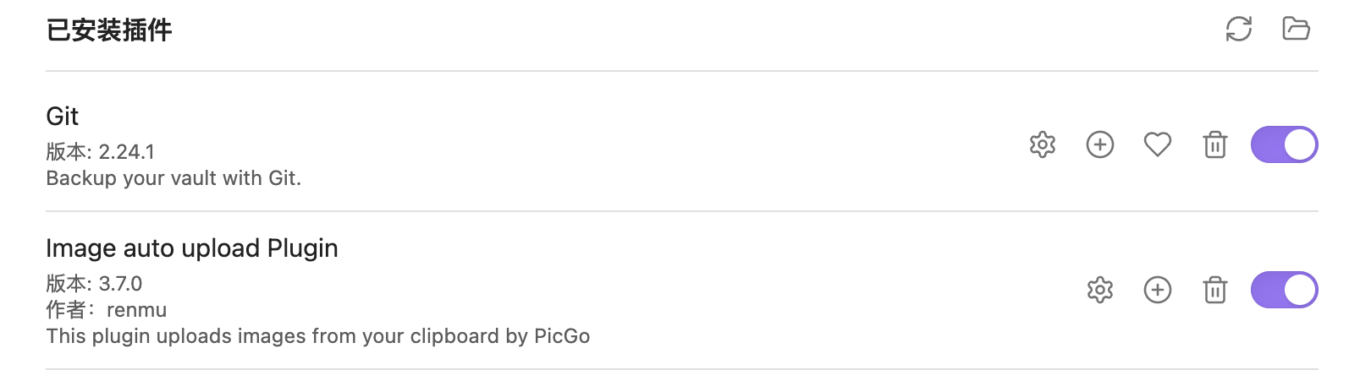
Task: Open Git plugin settings gear
Action: pyautogui.click(x=1042, y=144)
